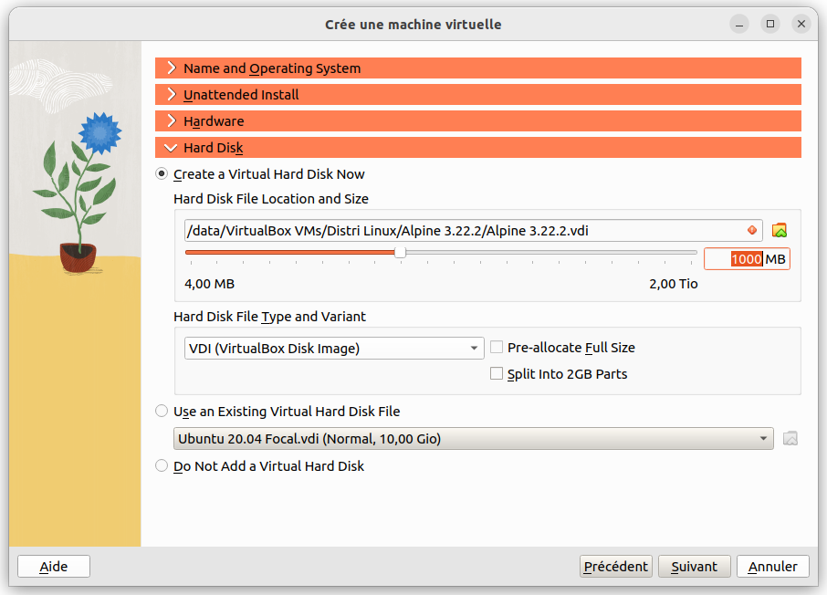Maximize the virtual machine wizard window

pos(770,24)
